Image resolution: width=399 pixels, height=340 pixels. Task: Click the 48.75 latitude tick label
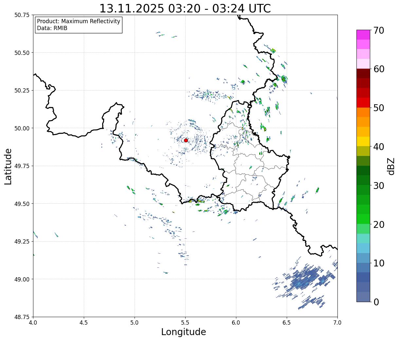(22, 317)
